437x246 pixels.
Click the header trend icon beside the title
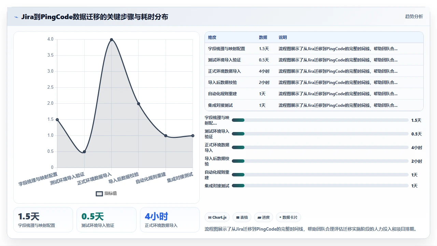click(x=16, y=17)
